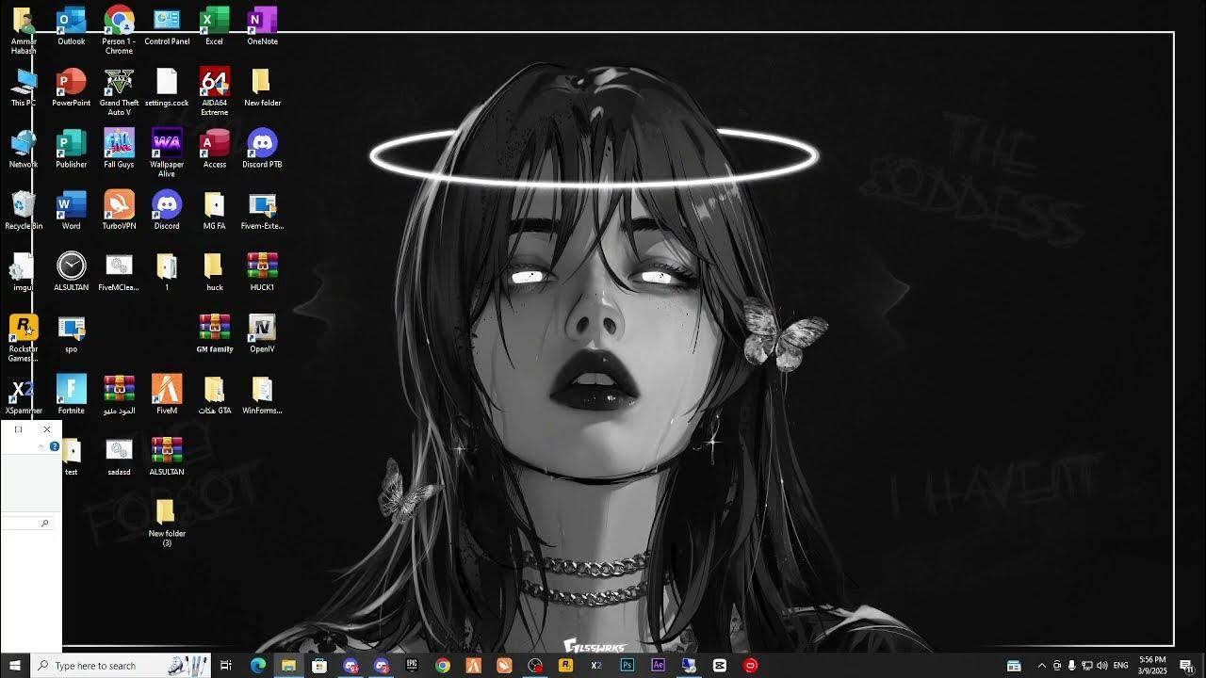This screenshot has height=678, width=1206.
Task: Select the GM family archive icon
Action: tap(215, 333)
